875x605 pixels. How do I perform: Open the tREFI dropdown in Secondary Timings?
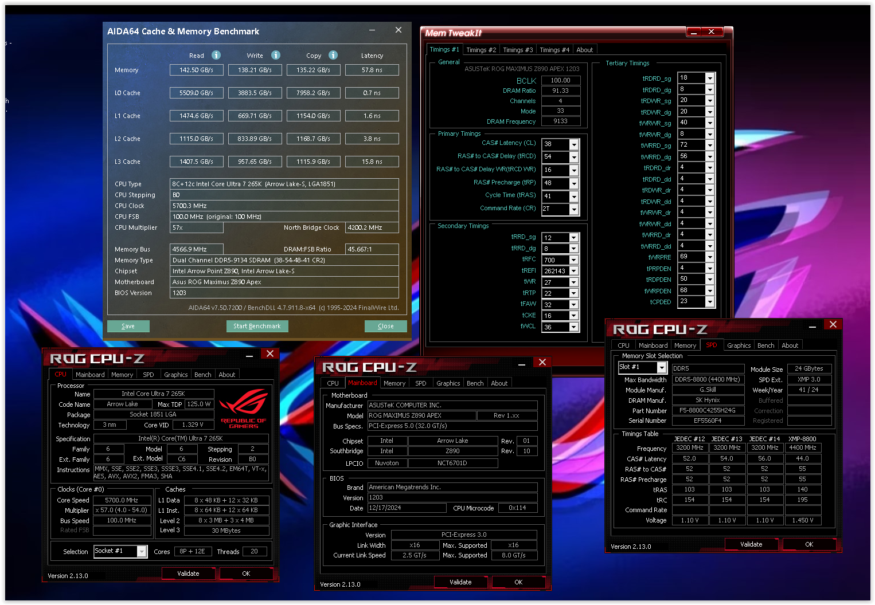tap(573, 271)
